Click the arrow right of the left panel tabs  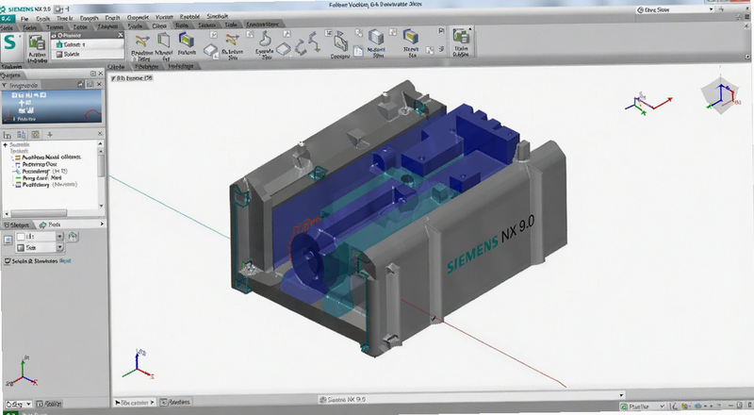[102, 224]
